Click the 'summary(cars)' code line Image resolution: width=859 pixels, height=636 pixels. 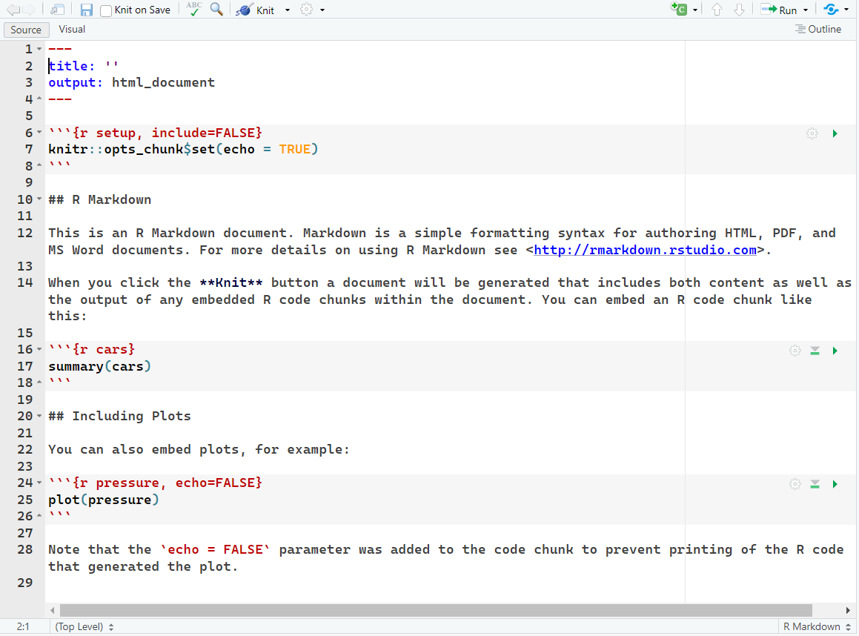[100, 366]
